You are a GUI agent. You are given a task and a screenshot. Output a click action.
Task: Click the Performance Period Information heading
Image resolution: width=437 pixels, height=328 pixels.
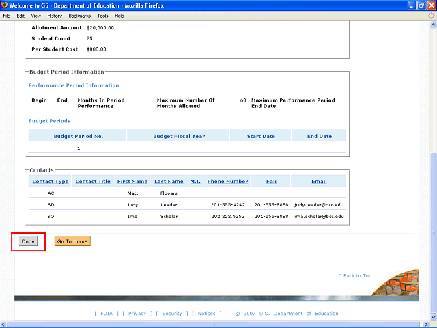pos(74,85)
